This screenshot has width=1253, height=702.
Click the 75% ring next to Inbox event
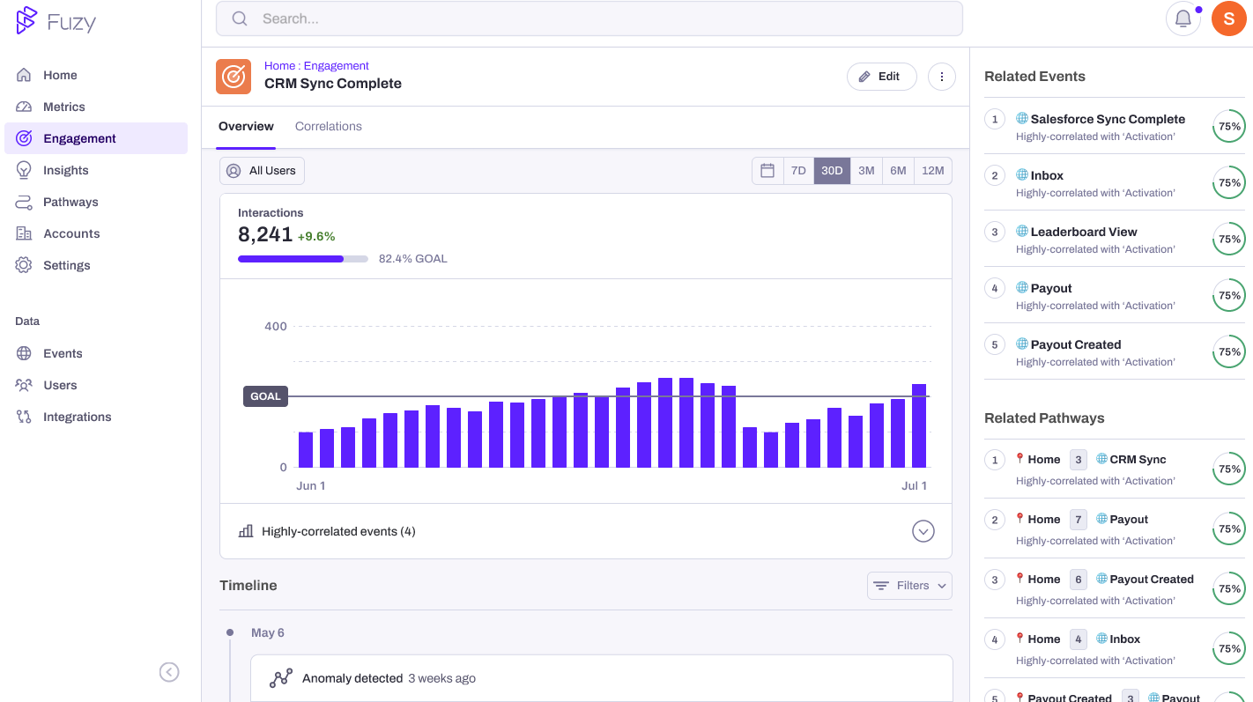pyautogui.click(x=1229, y=183)
